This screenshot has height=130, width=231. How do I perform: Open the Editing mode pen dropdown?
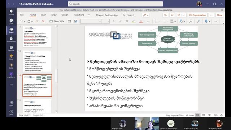(146, 15)
